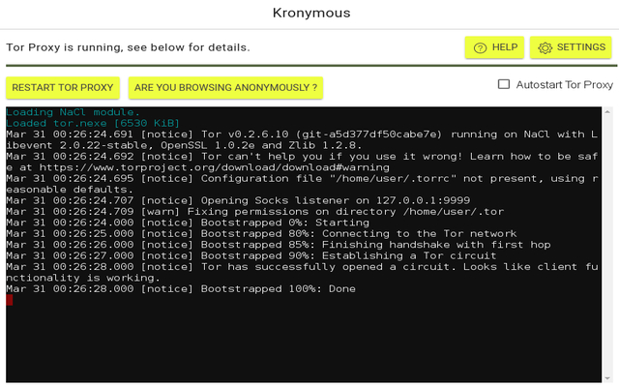619x387 pixels.
Task: Click the Kronymous title text
Action: pos(311,13)
